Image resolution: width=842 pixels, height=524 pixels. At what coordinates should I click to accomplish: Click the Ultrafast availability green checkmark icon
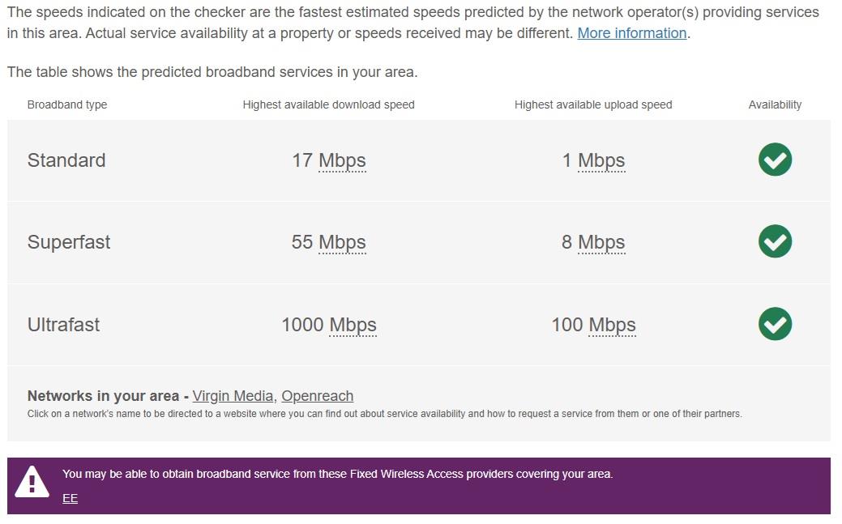[775, 324]
